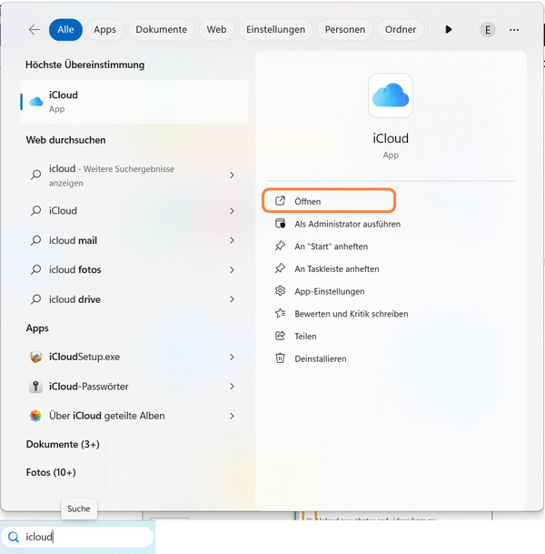Click the share icon beside Teilen

[x=280, y=336]
